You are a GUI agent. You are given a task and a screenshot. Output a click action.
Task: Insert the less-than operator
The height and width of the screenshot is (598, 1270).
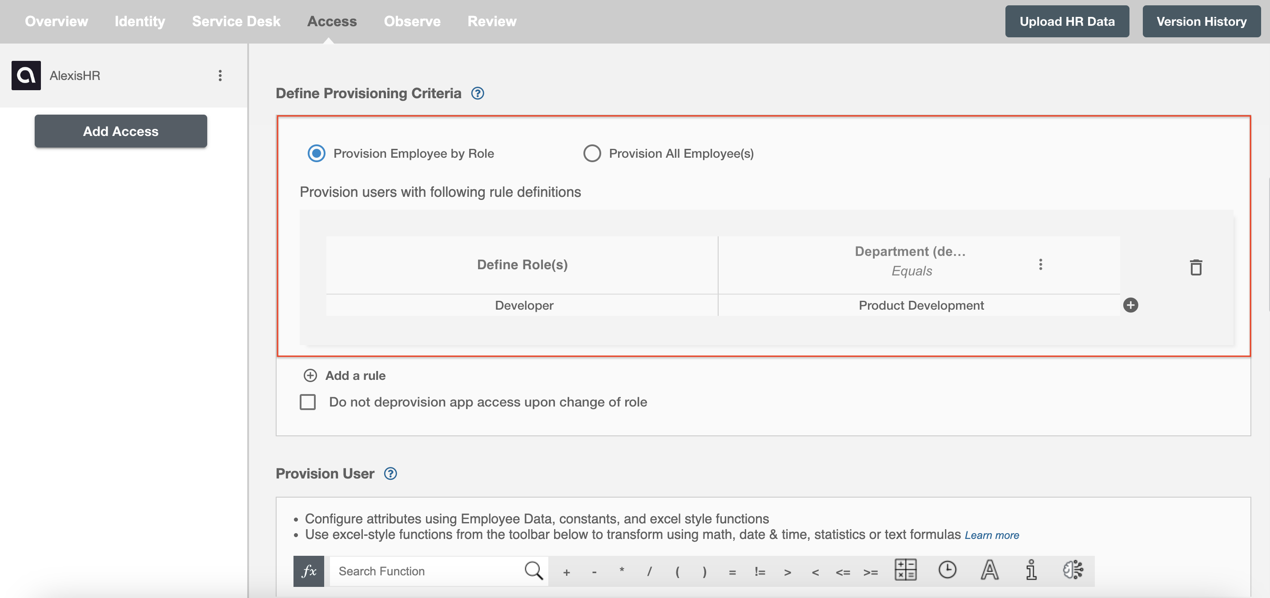pyautogui.click(x=815, y=572)
